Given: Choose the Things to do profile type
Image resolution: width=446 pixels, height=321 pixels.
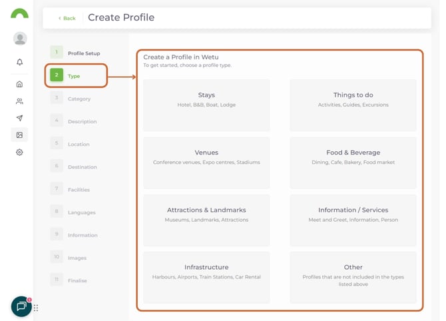Looking at the screenshot, I should [353, 105].
